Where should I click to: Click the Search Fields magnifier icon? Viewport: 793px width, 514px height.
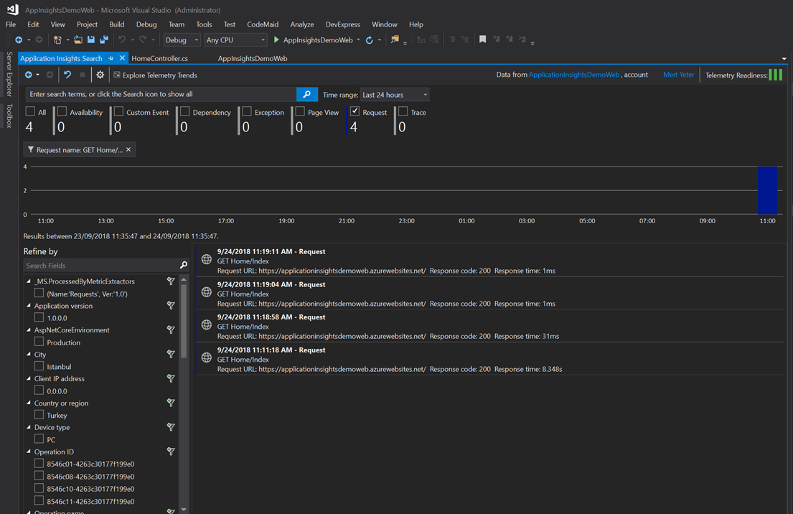click(184, 265)
